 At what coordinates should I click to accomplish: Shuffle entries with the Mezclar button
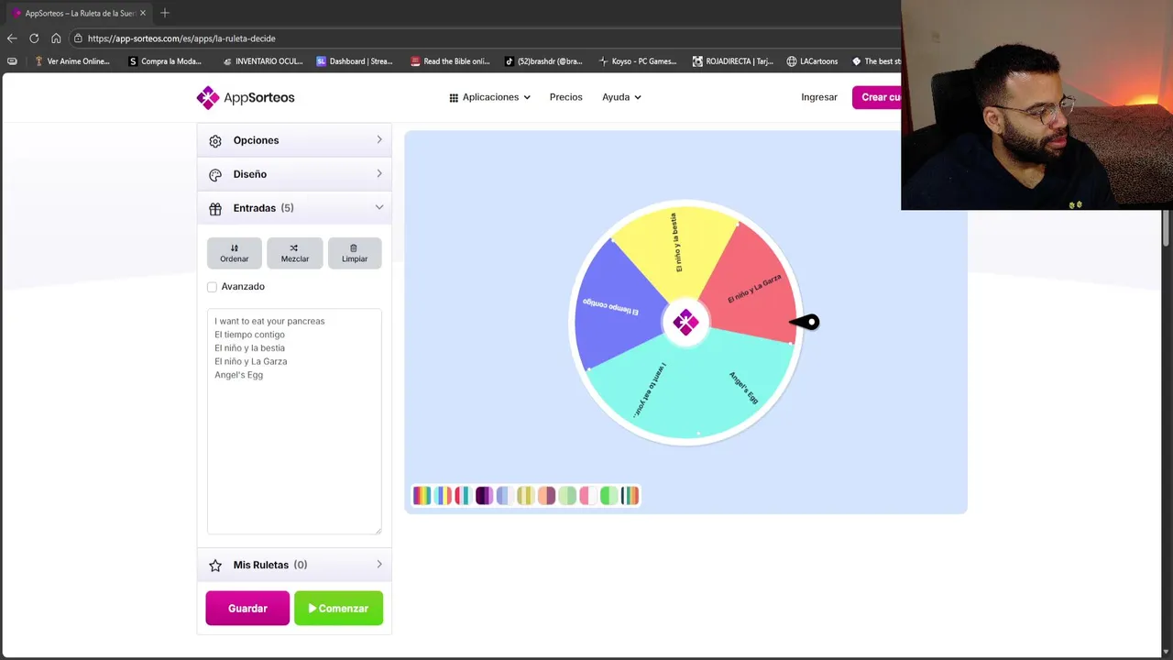(294, 253)
